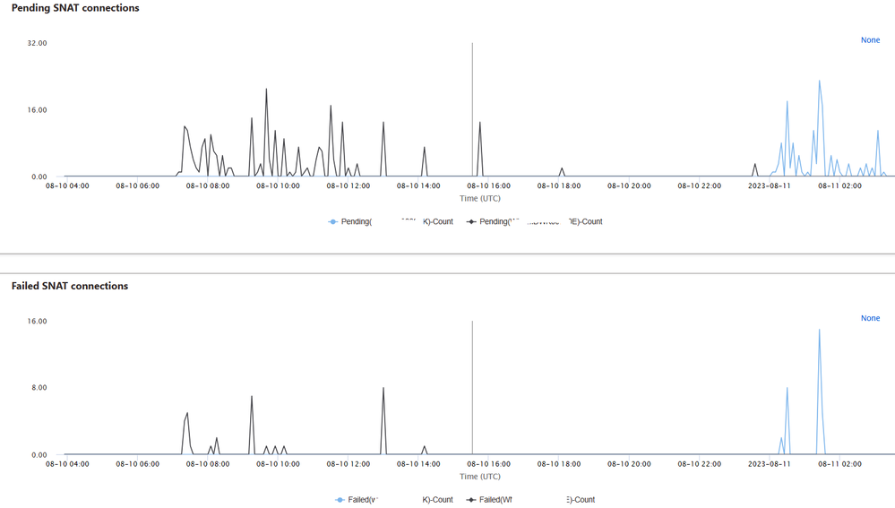Select the Failed SNAT connections chart title

(70, 286)
